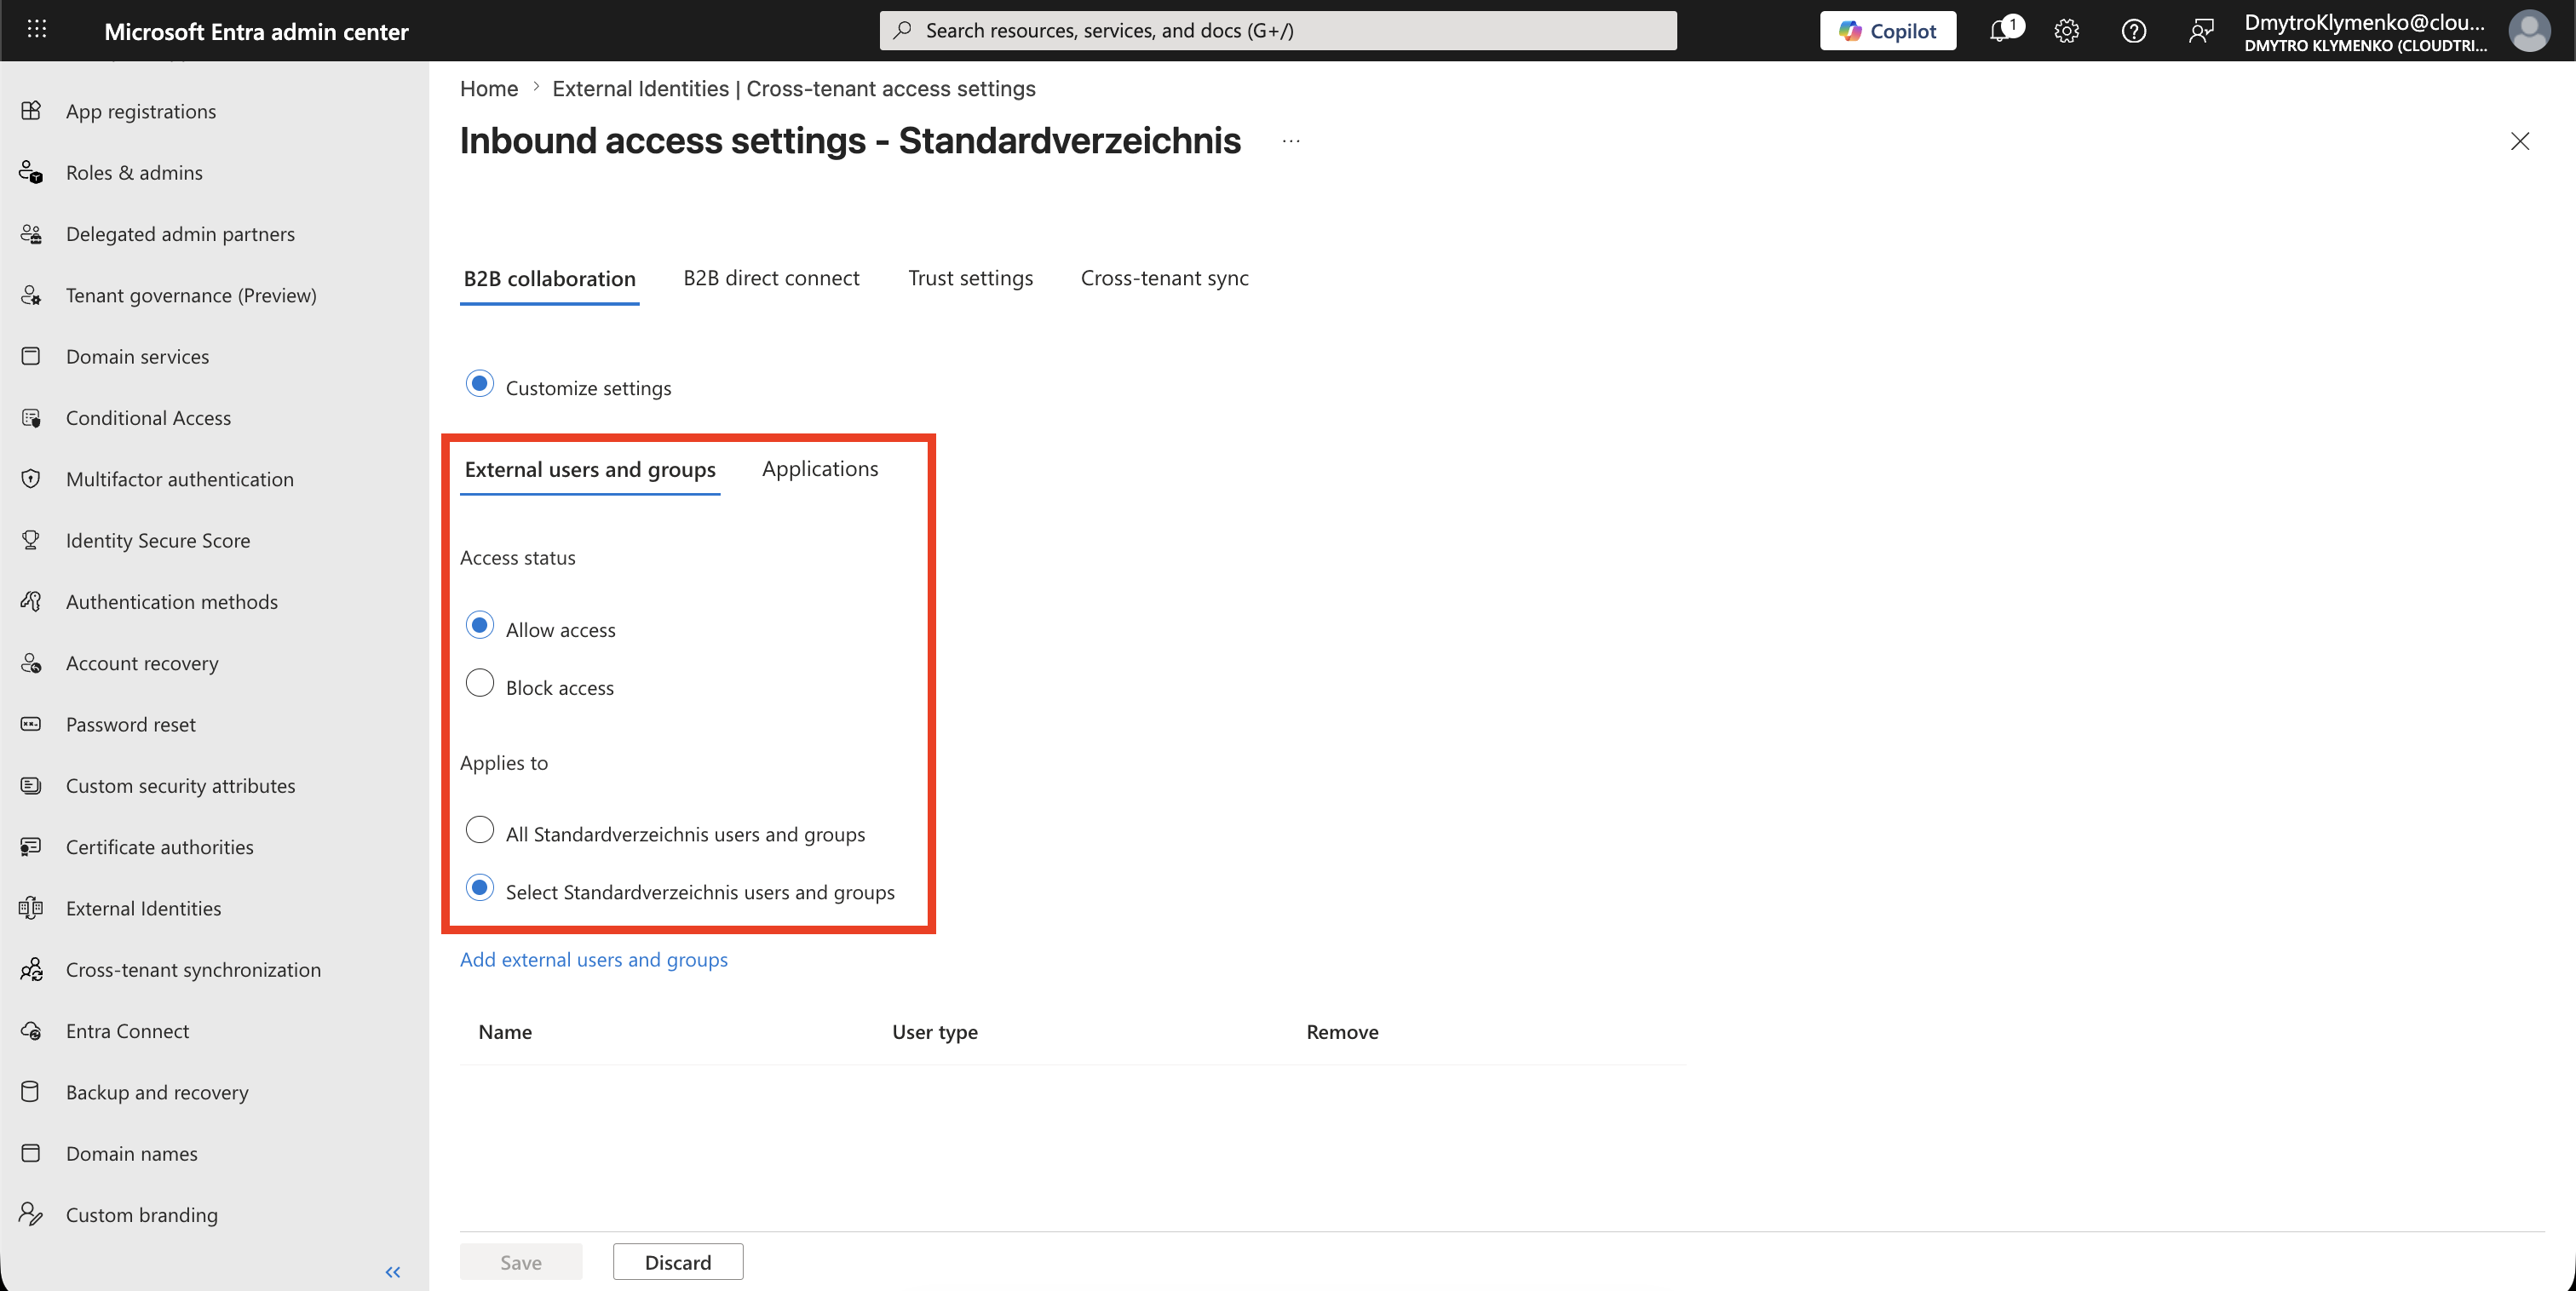Click the Discard button

pyautogui.click(x=678, y=1262)
